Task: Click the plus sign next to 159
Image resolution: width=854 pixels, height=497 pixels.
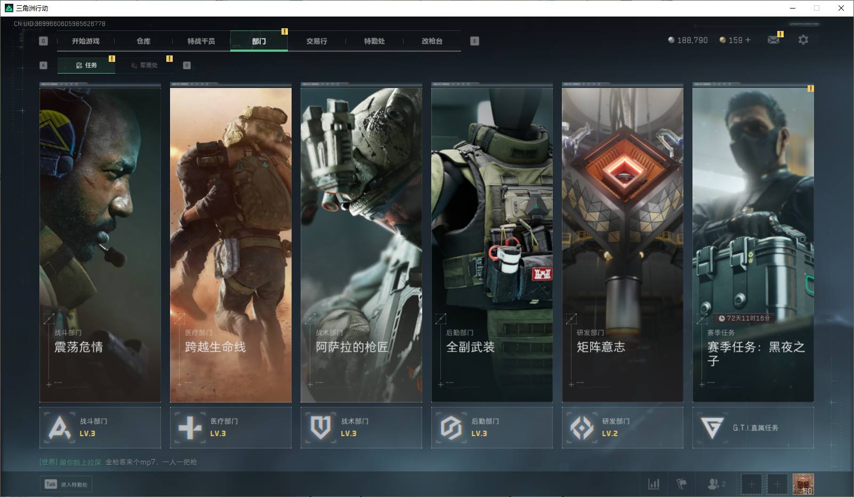Action: pos(748,40)
